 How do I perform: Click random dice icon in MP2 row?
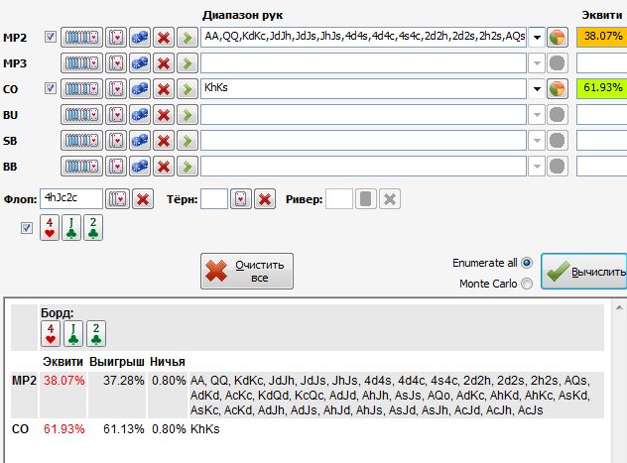point(140,38)
